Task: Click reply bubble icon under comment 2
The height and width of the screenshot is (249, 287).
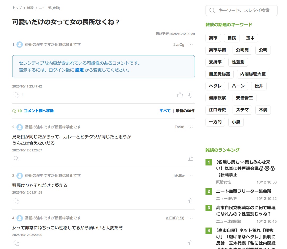Action: 16,159
